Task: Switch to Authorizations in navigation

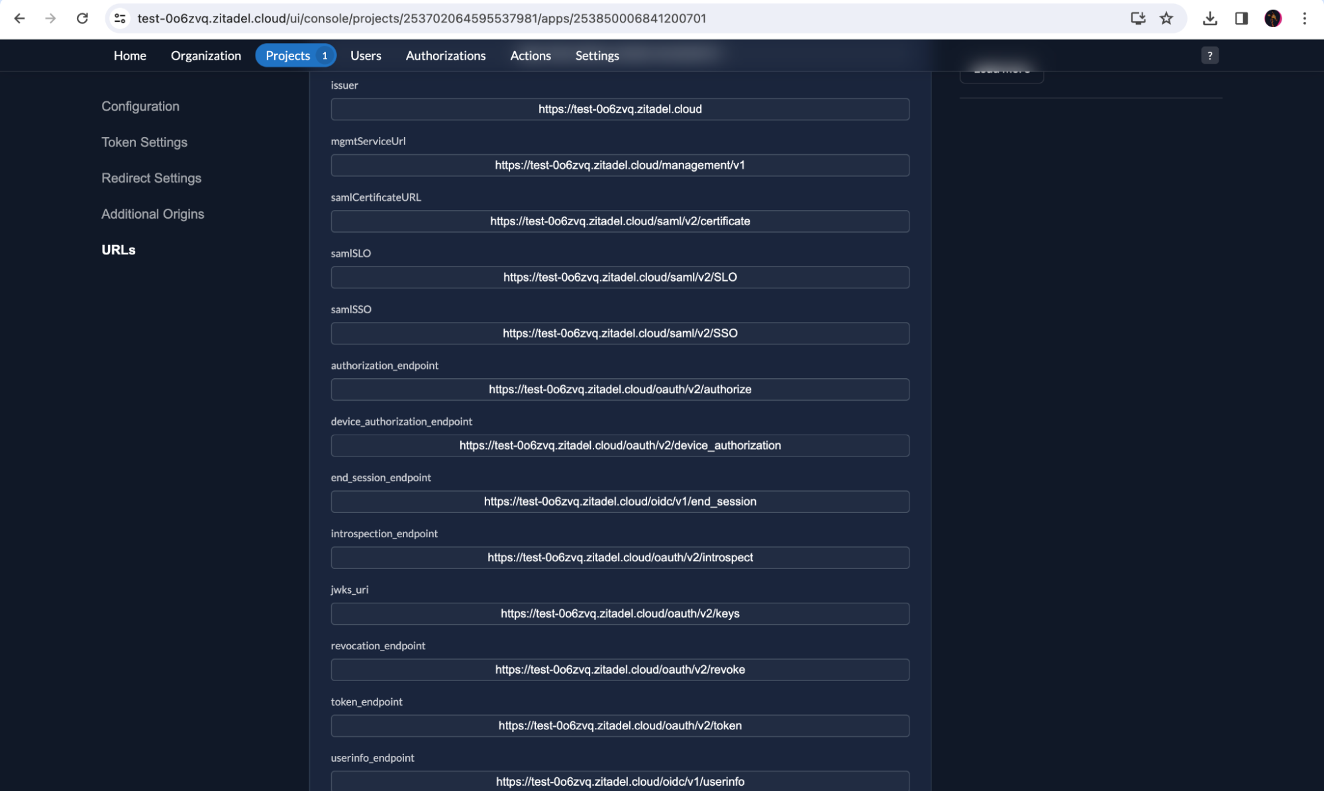Action: tap(445, 56)
